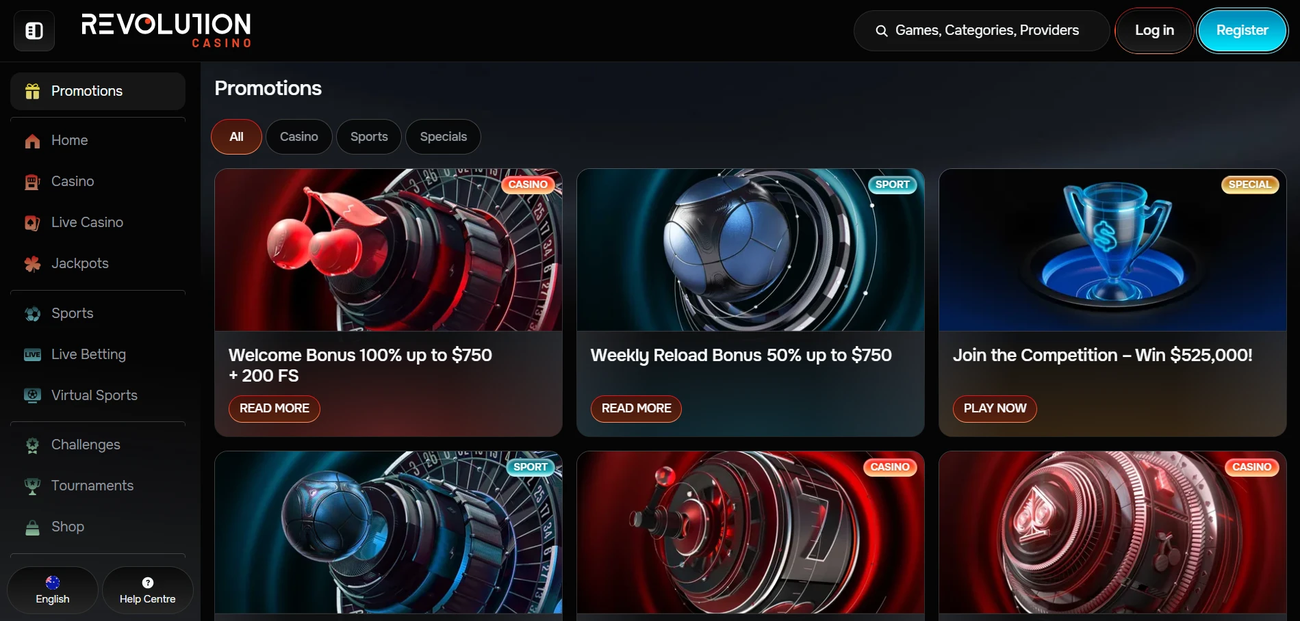Image resolution: width=1300 pixels, height=621 pixels.
Task: Click the Shop bag icon
Action: (x=32, y=527)
